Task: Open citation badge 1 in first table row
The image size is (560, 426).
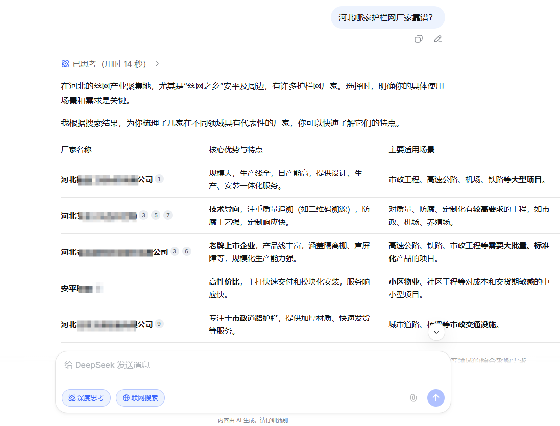Action: click(x=159, y=179)
